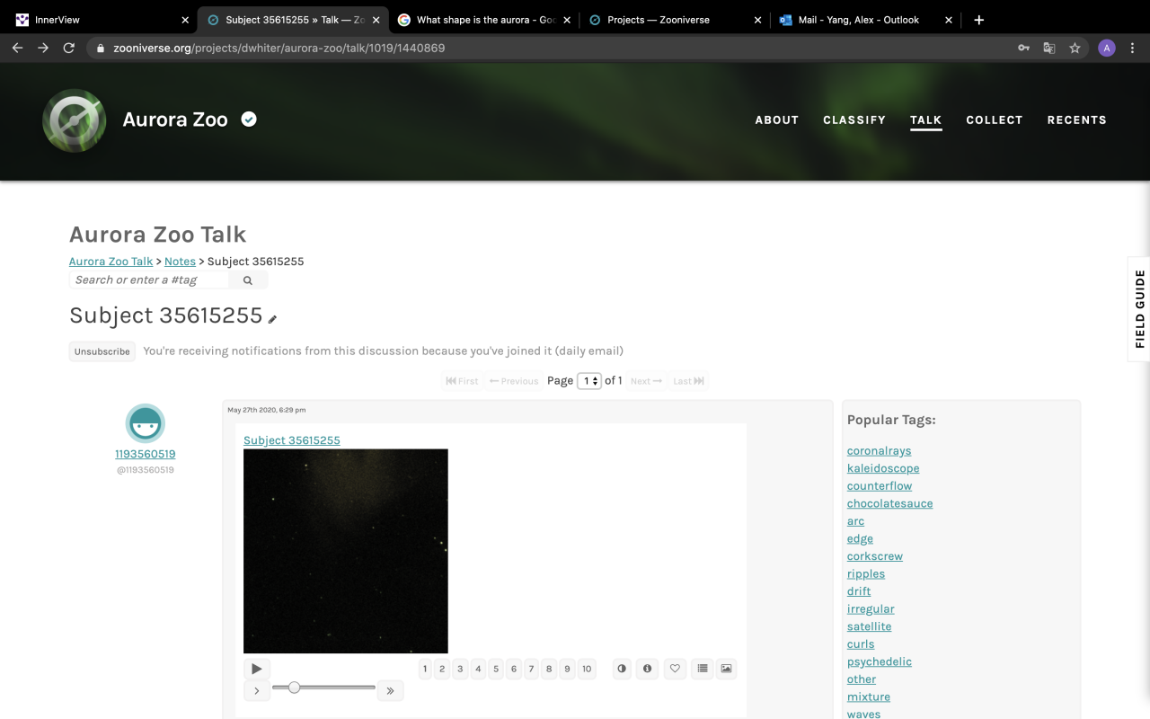Follow the Notes breadcrumb link

click(180, 262)
